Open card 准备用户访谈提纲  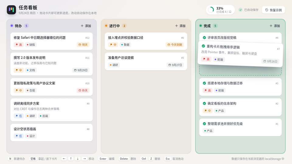146,61
